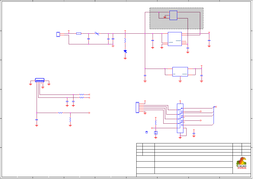Image resolution: width=255 pixels, height=180 pixels.
Task: Select the polyfuse symbol with diagonal slash
Action: pos(97,34)
